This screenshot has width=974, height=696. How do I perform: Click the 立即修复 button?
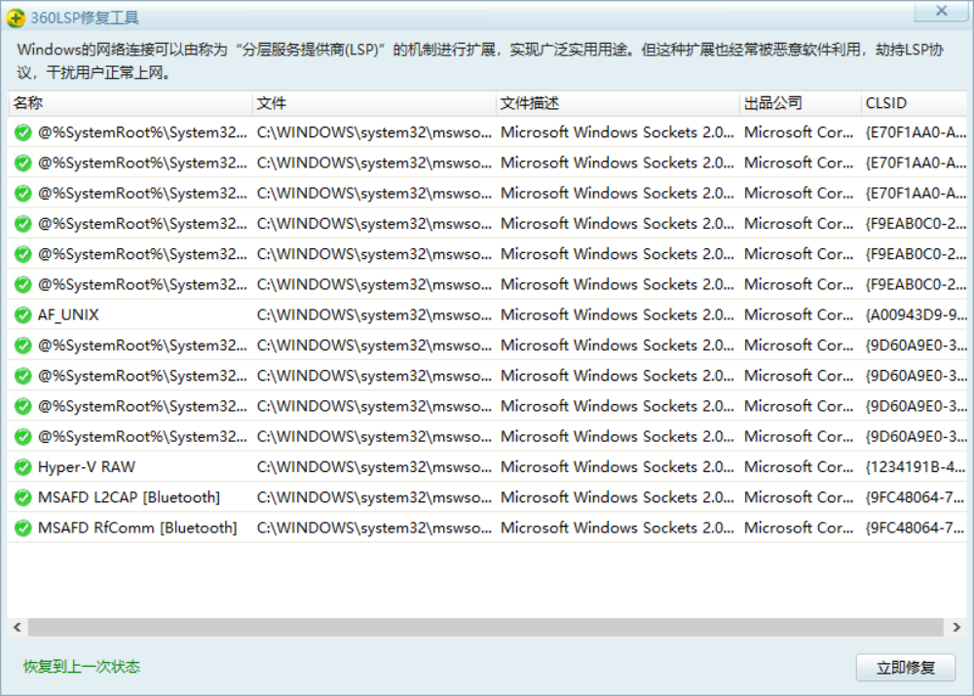[906, 668]
